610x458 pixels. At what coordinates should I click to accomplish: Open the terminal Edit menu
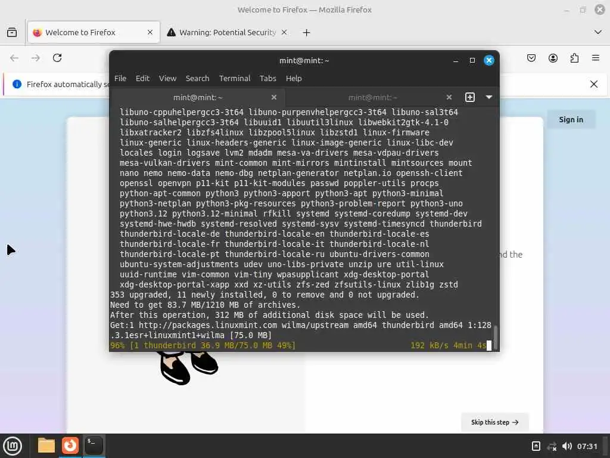point(142,78)
